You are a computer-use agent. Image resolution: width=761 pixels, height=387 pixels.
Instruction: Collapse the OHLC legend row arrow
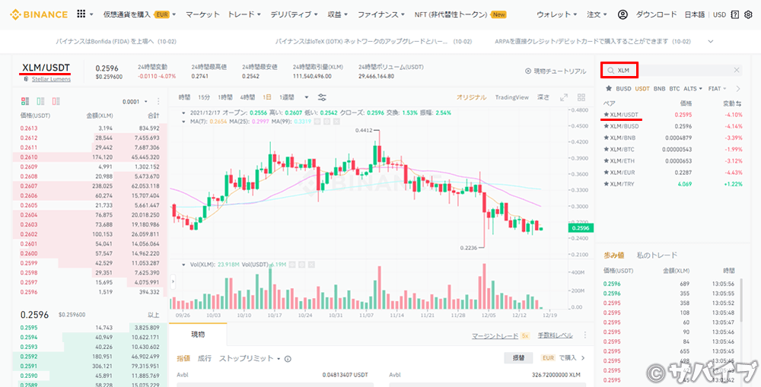pos(184,113)
